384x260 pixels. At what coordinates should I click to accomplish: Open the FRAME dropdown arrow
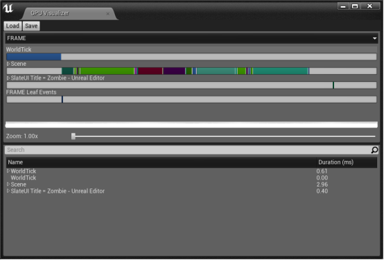(374, 38)
